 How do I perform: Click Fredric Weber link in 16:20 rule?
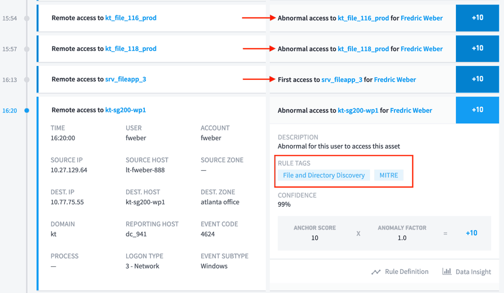(411, 110)
